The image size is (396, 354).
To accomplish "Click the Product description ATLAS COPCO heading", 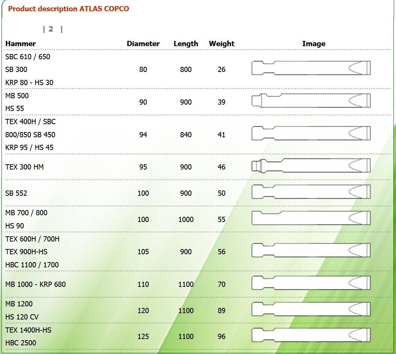I will pyautogui.click(x=69, y=9).
